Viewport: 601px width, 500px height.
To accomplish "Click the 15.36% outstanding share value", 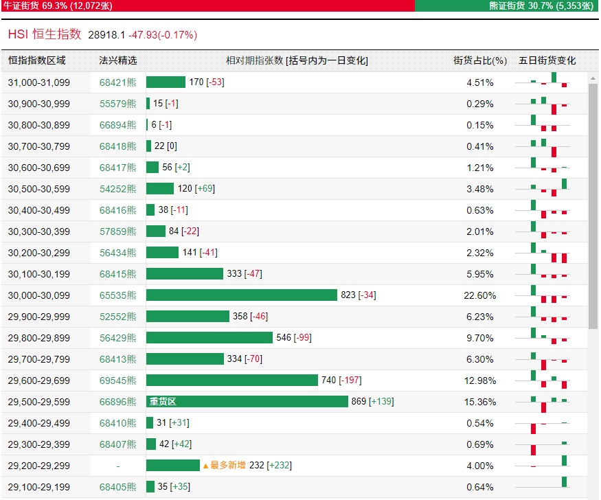I will [x=480, y=402].
